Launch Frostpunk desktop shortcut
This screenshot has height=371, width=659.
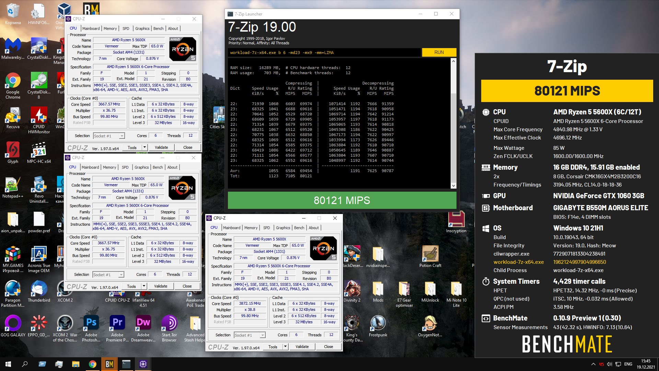[378, 326]
